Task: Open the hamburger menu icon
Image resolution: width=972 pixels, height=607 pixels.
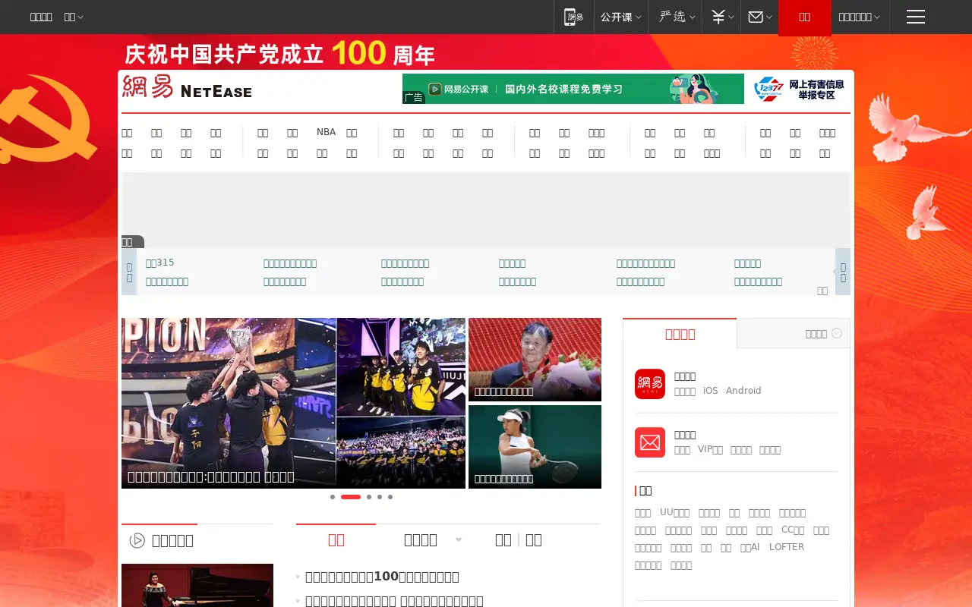Action: coord(916,17)
